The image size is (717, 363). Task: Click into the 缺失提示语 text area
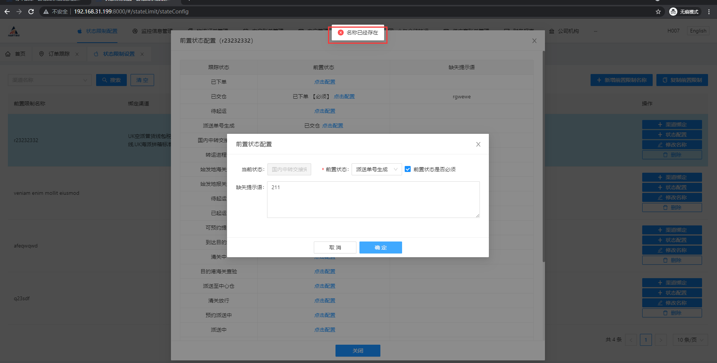point(373,199)
